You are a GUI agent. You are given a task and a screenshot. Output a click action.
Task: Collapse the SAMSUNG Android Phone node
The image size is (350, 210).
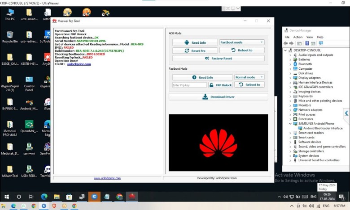290,123
